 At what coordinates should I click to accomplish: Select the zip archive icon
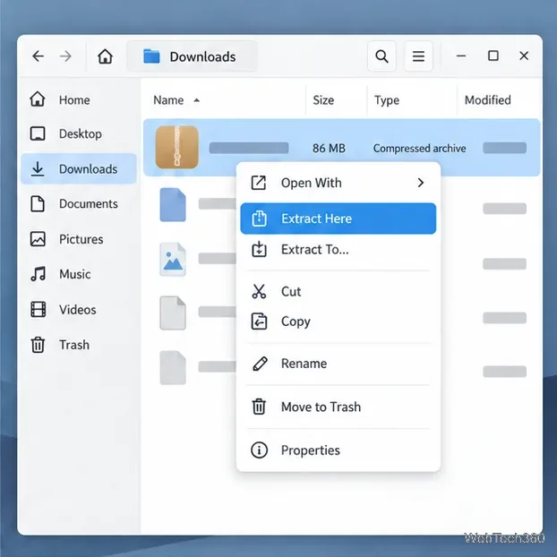(177, 147)
